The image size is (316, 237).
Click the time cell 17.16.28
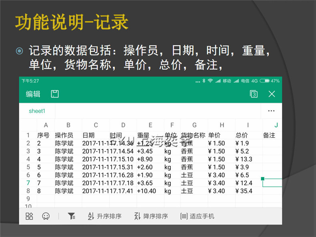123,175
